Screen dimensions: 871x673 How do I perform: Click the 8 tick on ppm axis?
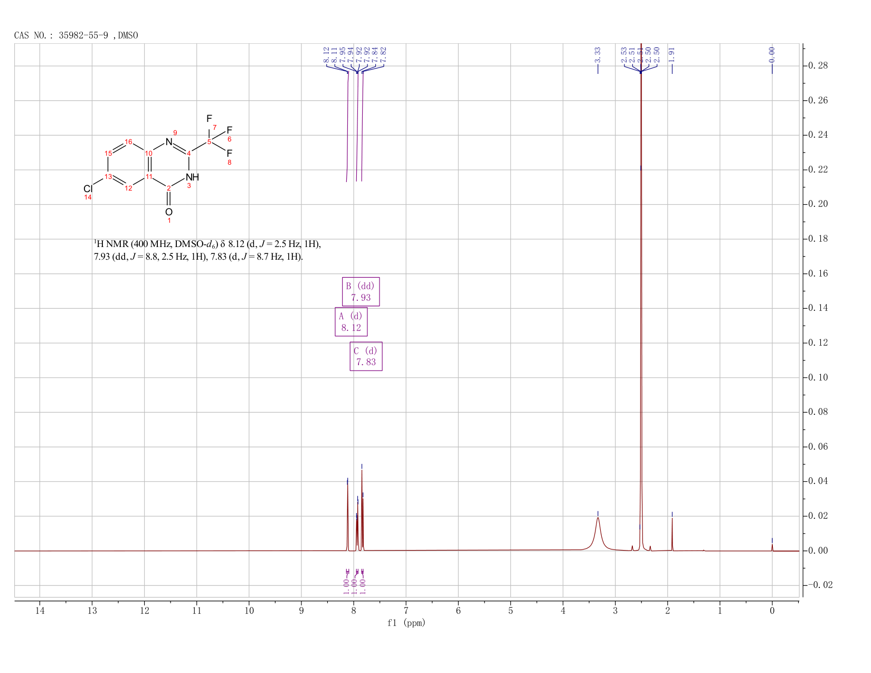click(354, 611)
